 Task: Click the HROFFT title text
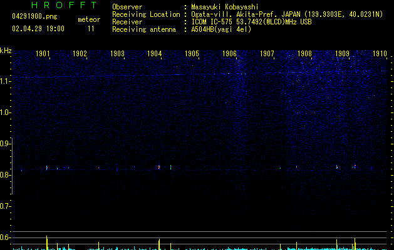click(65, 5)
